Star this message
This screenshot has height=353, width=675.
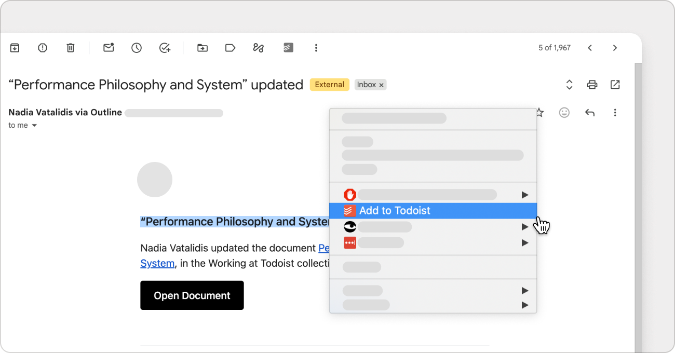[x=540, y=113]
